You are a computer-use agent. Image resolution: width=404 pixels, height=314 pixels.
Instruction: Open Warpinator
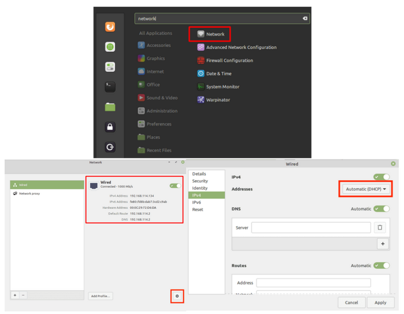click(213, 99)
